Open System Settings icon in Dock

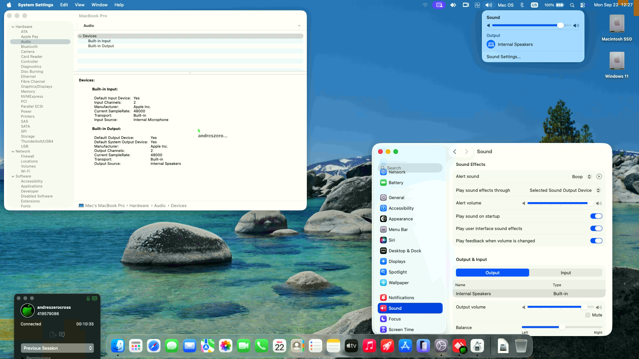click(441, 346)
